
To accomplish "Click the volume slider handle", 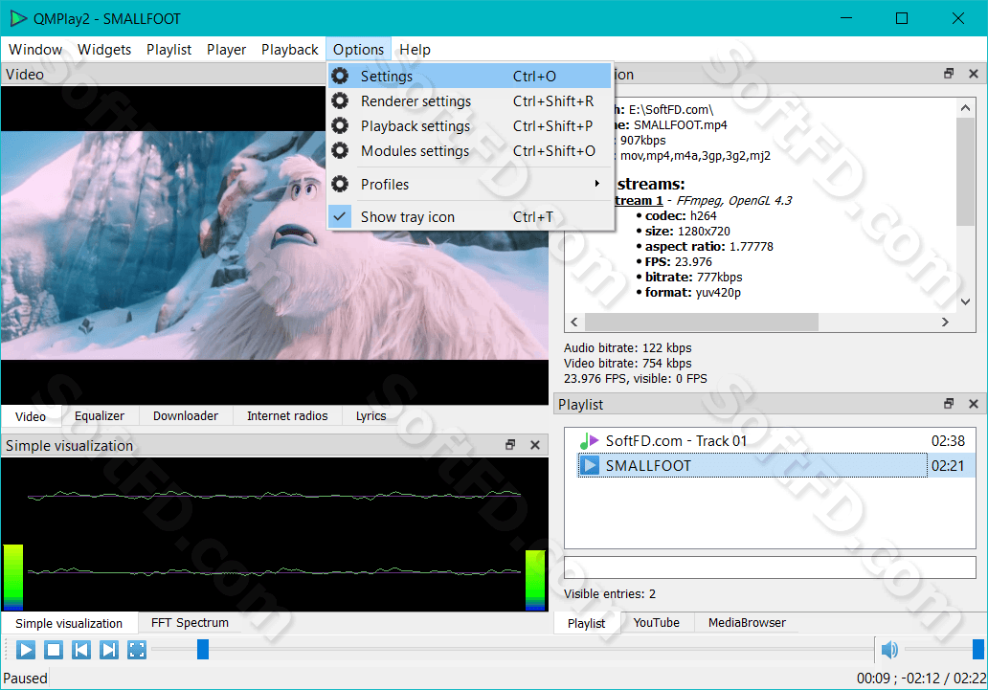I will 977,649.
